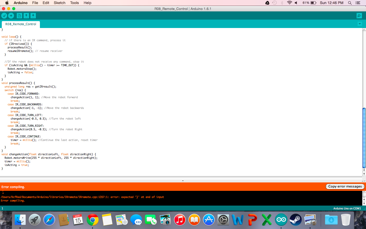Open the Serial Monitor
The image size is (366, 229).
pyautogui.click(x=359, y=16)
